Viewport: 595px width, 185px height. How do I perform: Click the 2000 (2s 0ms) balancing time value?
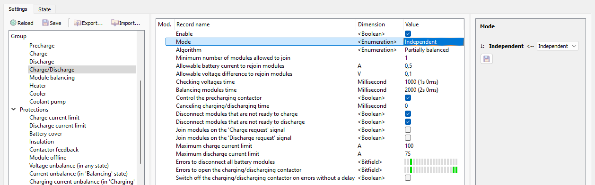[x=421, y=90]
